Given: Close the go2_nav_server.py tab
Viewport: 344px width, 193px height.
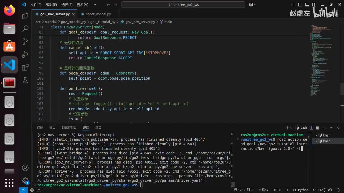Looking at the screenshot, I should click(73, 14).
